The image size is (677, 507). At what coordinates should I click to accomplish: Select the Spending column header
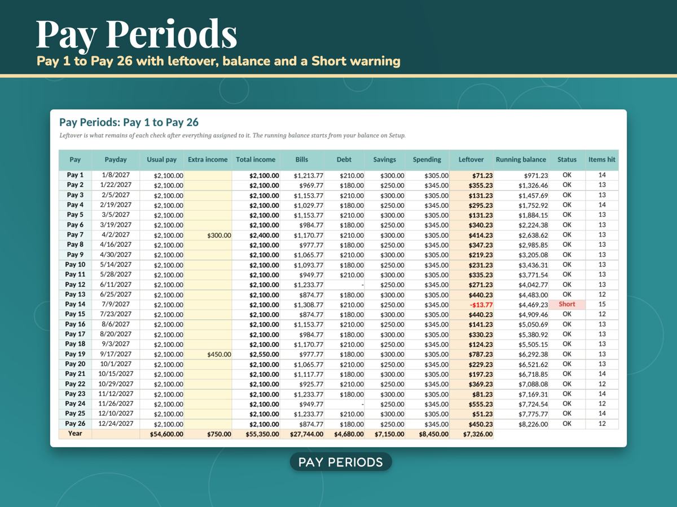coord(427,159)
